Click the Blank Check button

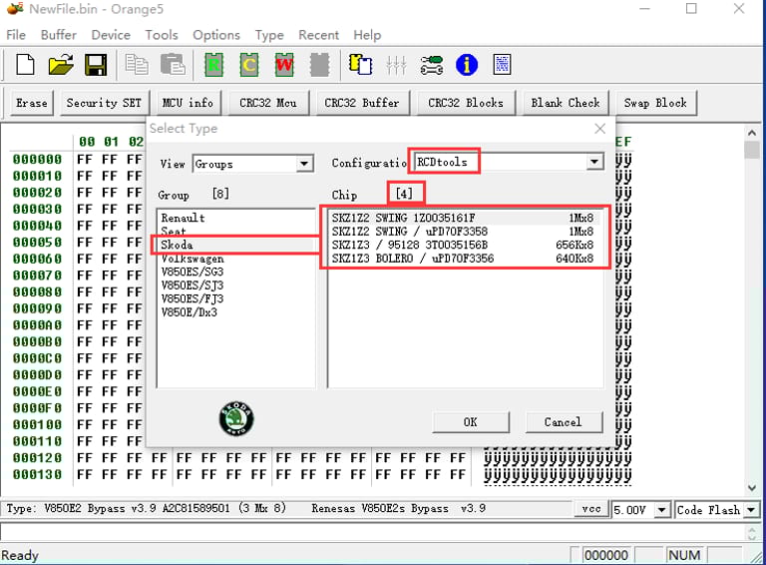click(x=566, y=103)
